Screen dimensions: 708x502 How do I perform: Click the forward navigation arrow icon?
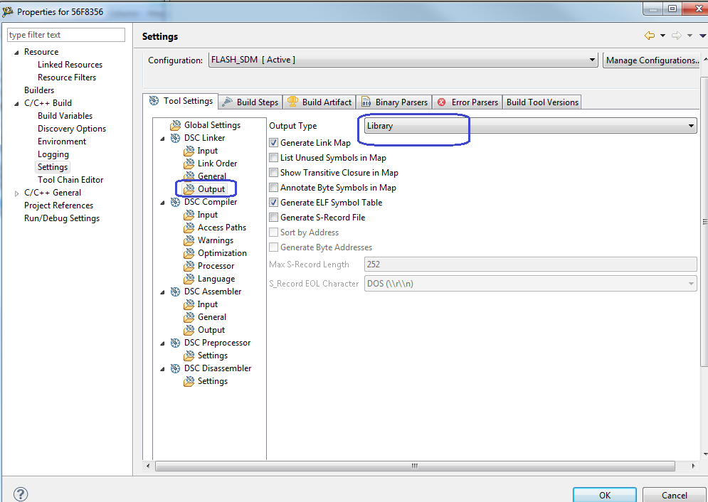pos(677,36)
